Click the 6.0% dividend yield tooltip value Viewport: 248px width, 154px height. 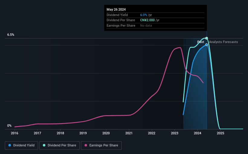coord(143,15)
